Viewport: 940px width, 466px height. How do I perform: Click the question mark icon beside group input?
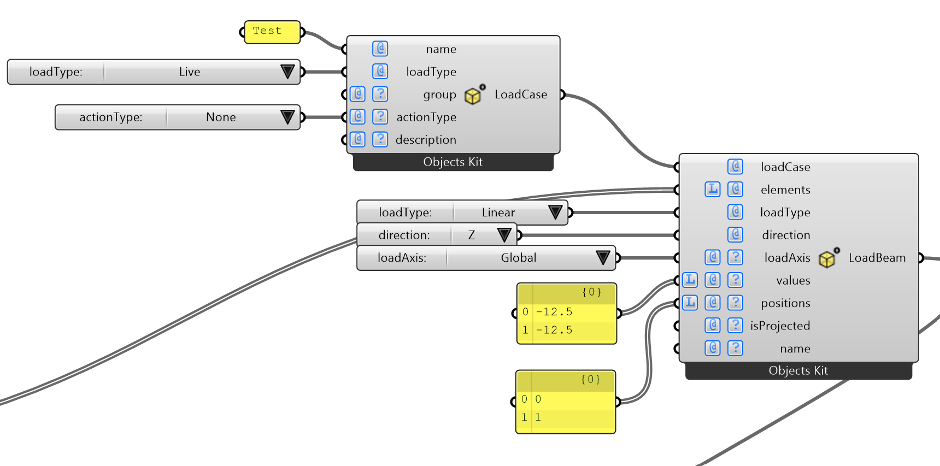tap(380, 94)
